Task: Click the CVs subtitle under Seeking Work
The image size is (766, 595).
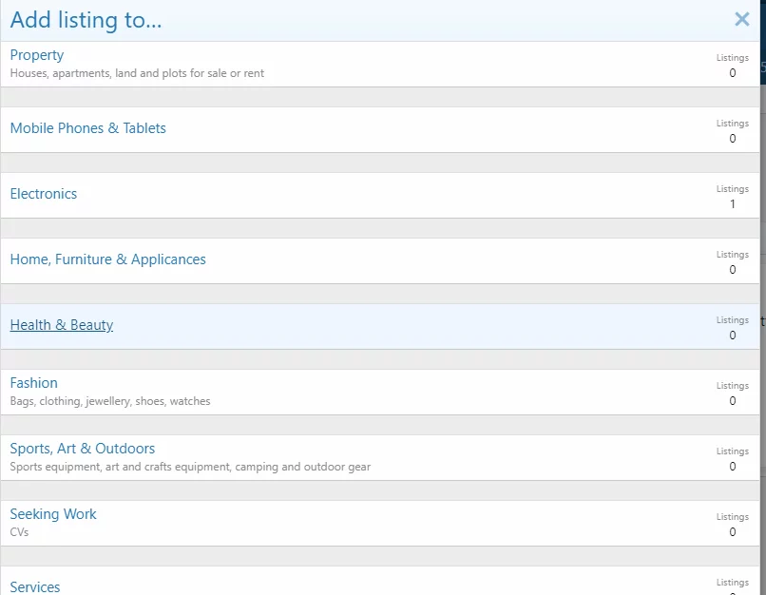Action: click(x=19, y=532)
